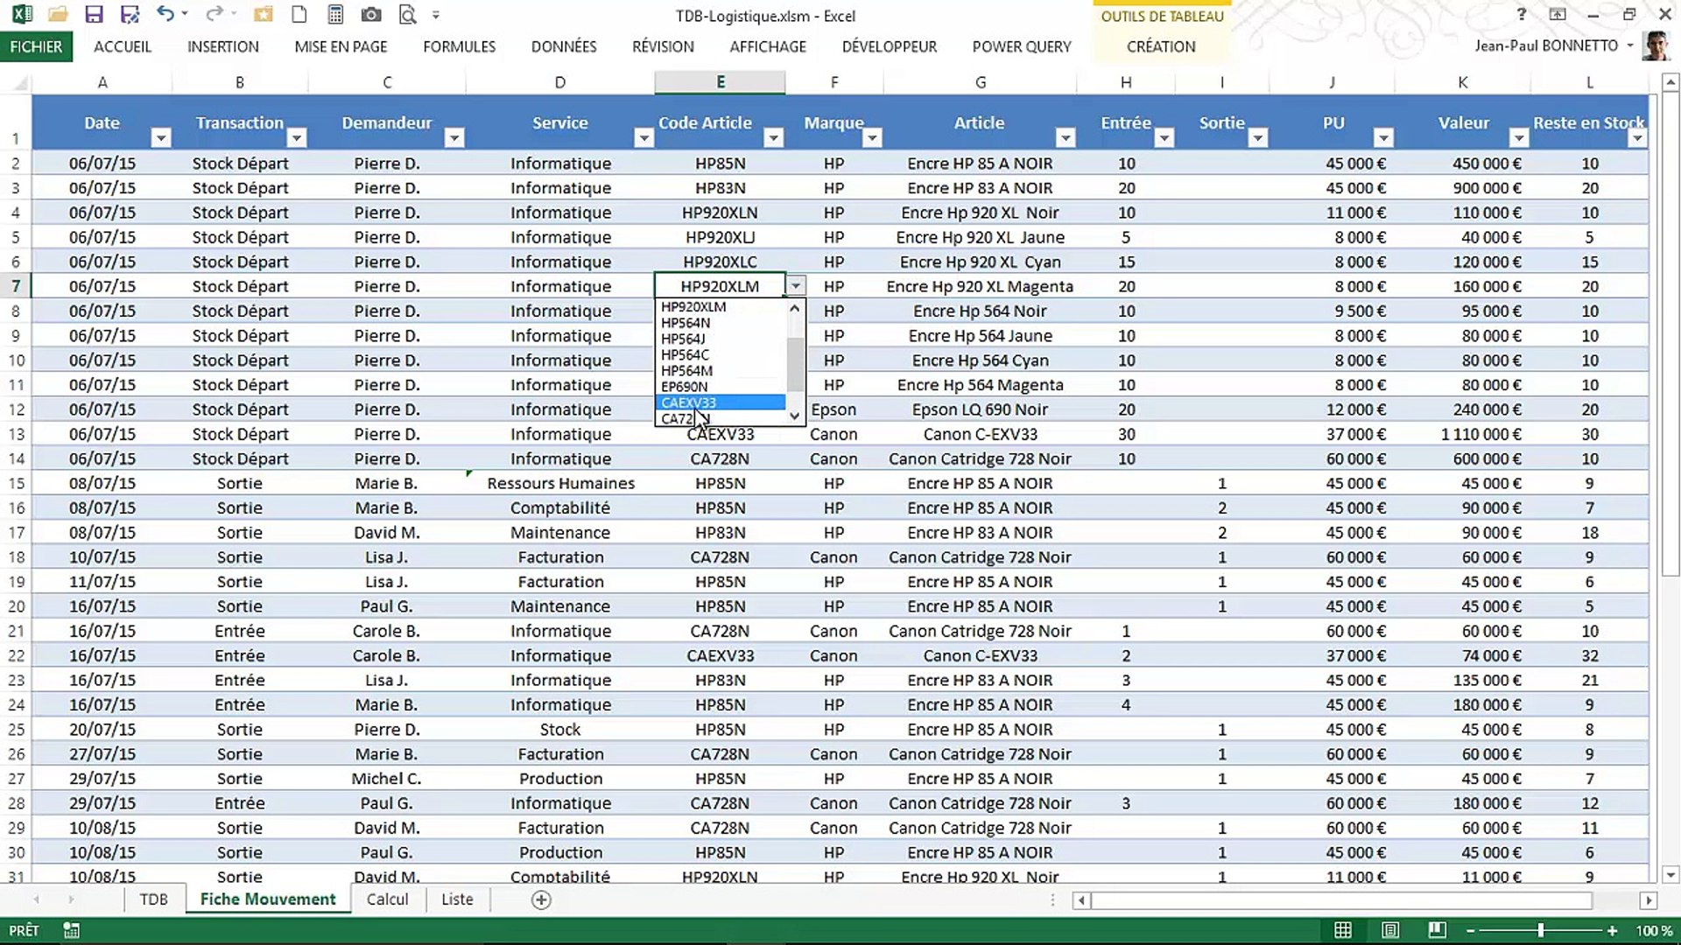
Task: Click the Undo arrow icon
Action: (x=165, y=14)
